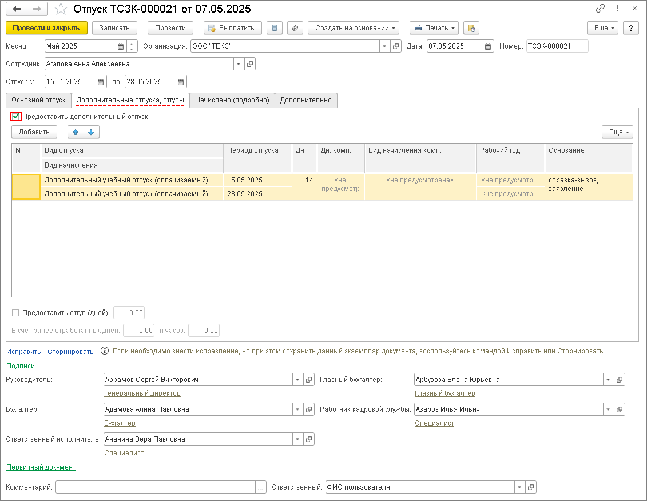
Task: Add document to favorites with star icon
Action: [x=61, y=9]
